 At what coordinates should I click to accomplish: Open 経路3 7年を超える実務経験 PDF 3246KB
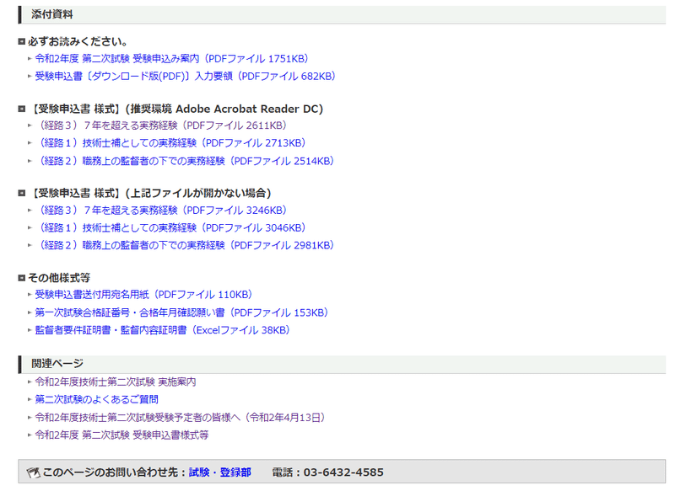click(160, 211)
